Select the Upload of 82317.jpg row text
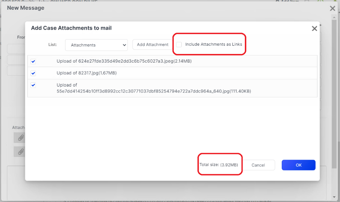The width and height of the screenshot is (340, 202). [87, 73]
